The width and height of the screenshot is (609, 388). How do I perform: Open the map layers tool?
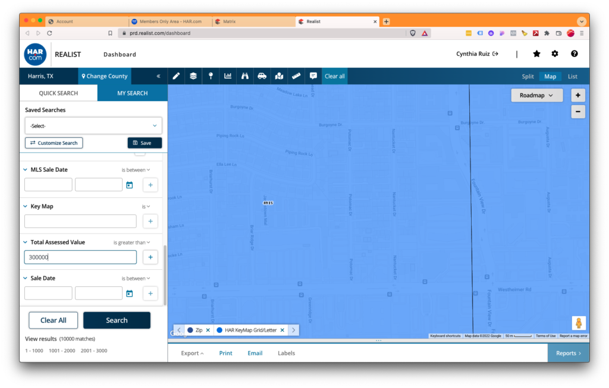pos(193,76)
